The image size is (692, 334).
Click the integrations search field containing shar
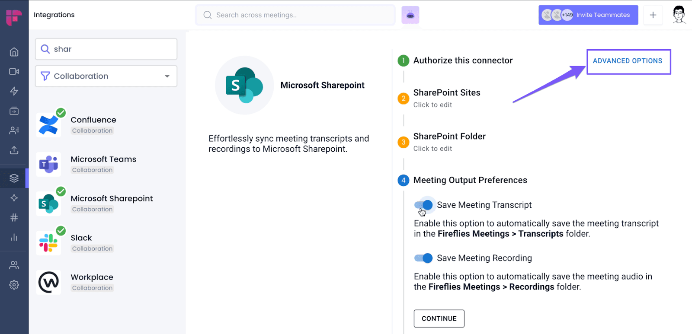(x=106, y=49)
